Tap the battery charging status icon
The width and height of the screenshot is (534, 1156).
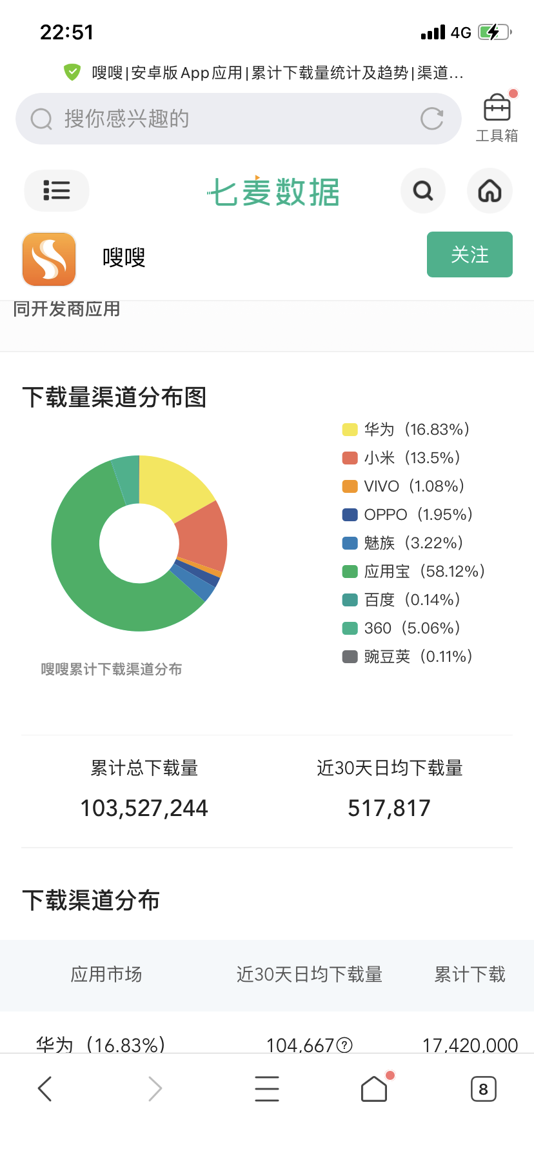coord(495,32)
